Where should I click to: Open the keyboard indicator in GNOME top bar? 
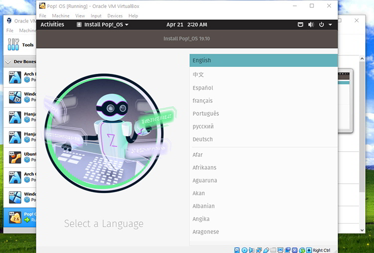click(x=301, y=24)
